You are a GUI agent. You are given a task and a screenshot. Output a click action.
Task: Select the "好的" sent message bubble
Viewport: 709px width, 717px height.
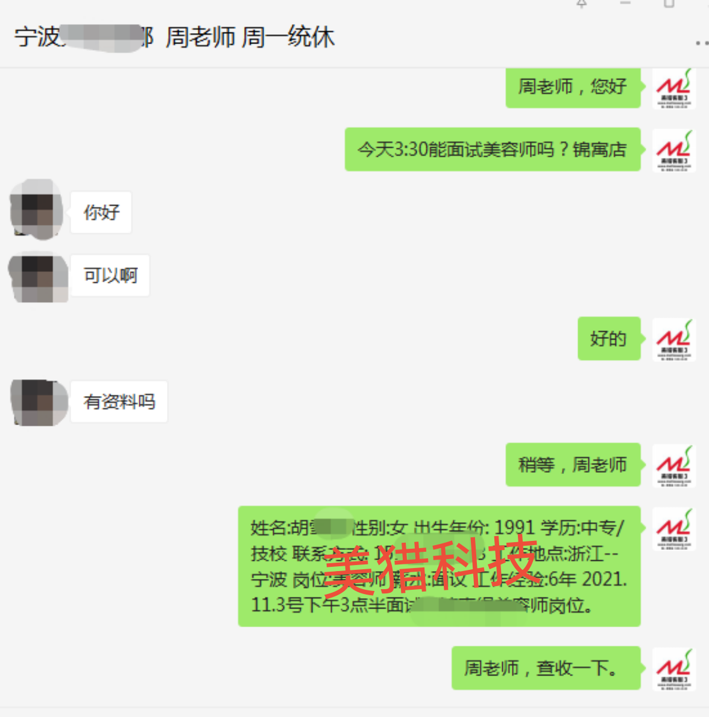coord(609,339)
